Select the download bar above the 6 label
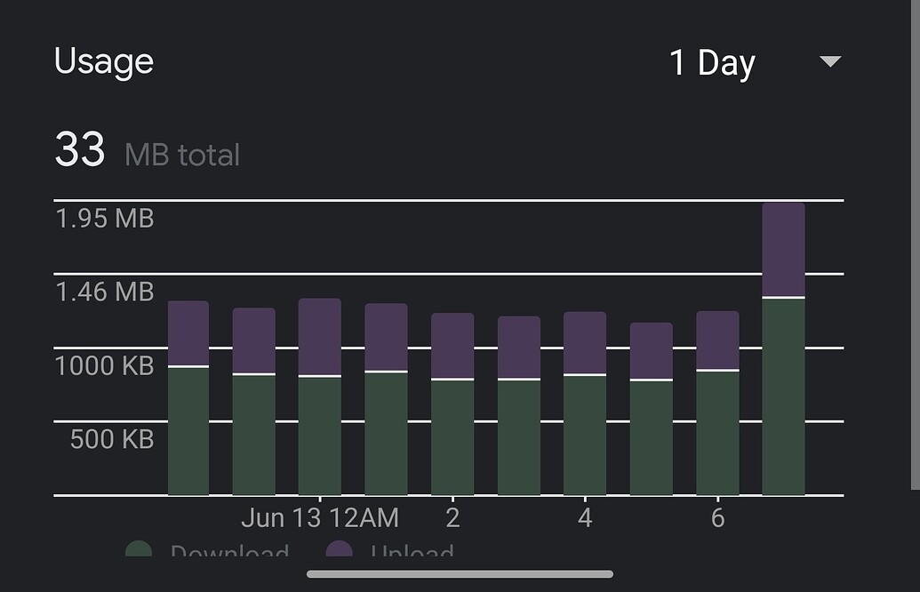Image resolution: width=920 pixels, height=592 pixels. click(717, 433)
